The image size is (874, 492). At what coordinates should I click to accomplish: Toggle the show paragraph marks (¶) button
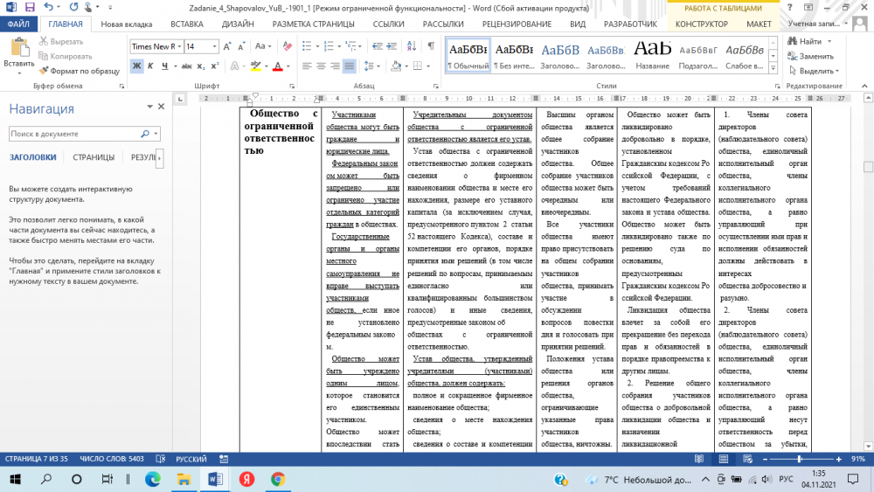point(432,46)
